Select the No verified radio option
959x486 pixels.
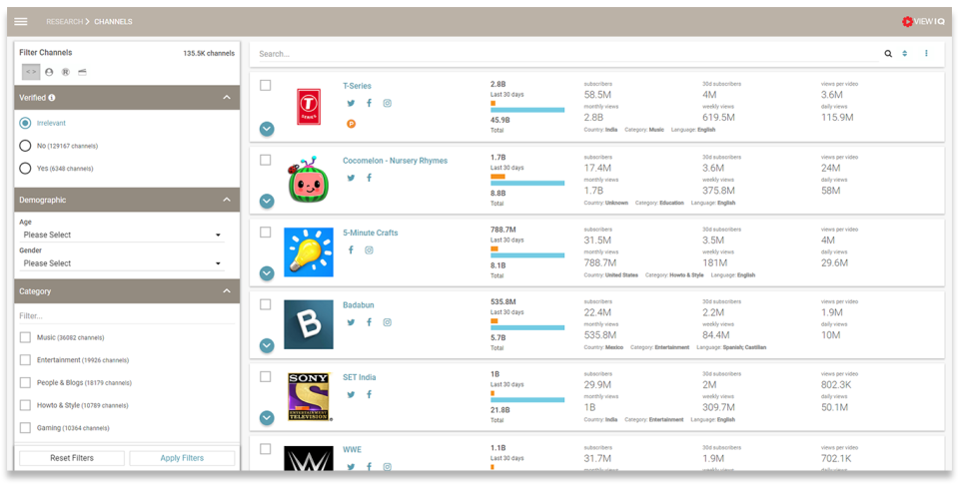click(25, 146)
